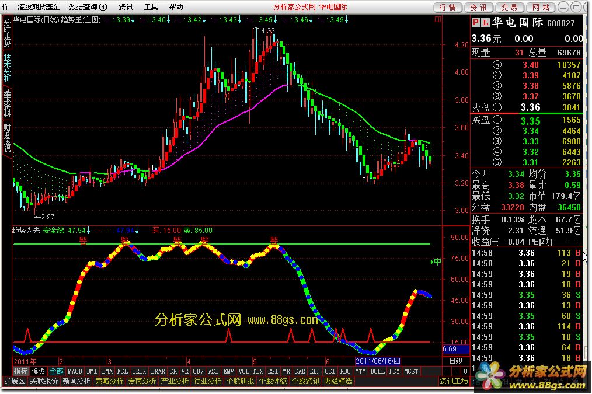Click the 交易 button
The image size is (592, 394).
click(x=509, y=7)
